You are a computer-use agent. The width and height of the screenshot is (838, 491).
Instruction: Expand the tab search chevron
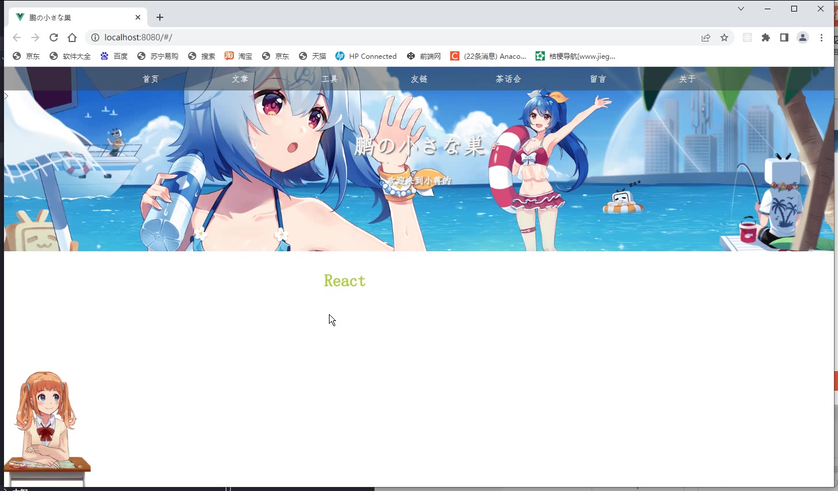[741, 9]
